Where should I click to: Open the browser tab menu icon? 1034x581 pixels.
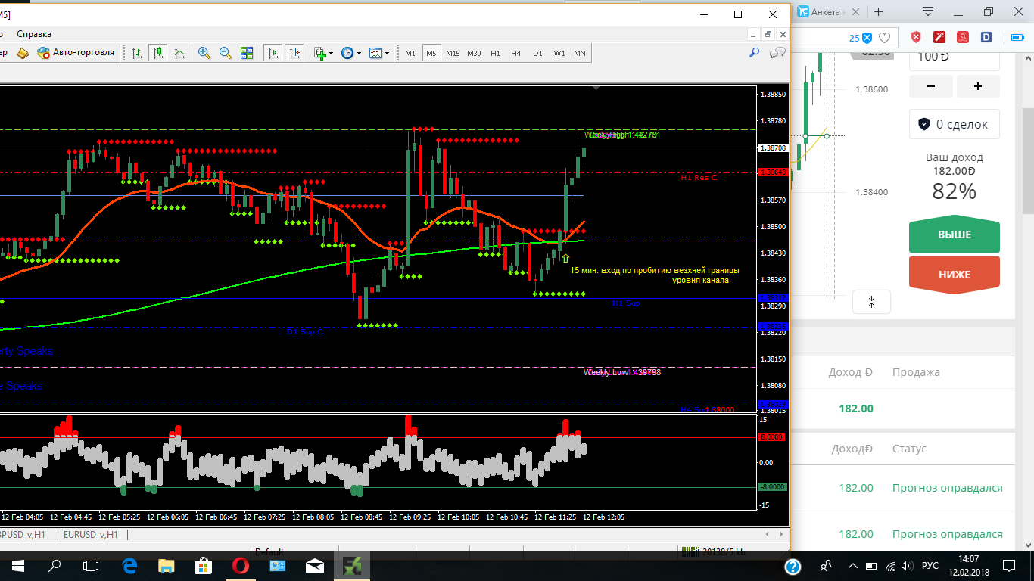(927, 11)
